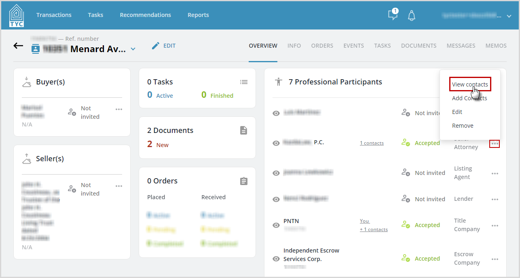Toggle the eye icon on the first participant row
The width and height of the screenshot is (520, 278).
276,114
